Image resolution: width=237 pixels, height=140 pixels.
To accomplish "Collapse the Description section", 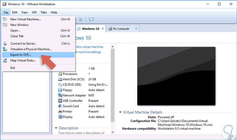I will (x=56, y=128).
